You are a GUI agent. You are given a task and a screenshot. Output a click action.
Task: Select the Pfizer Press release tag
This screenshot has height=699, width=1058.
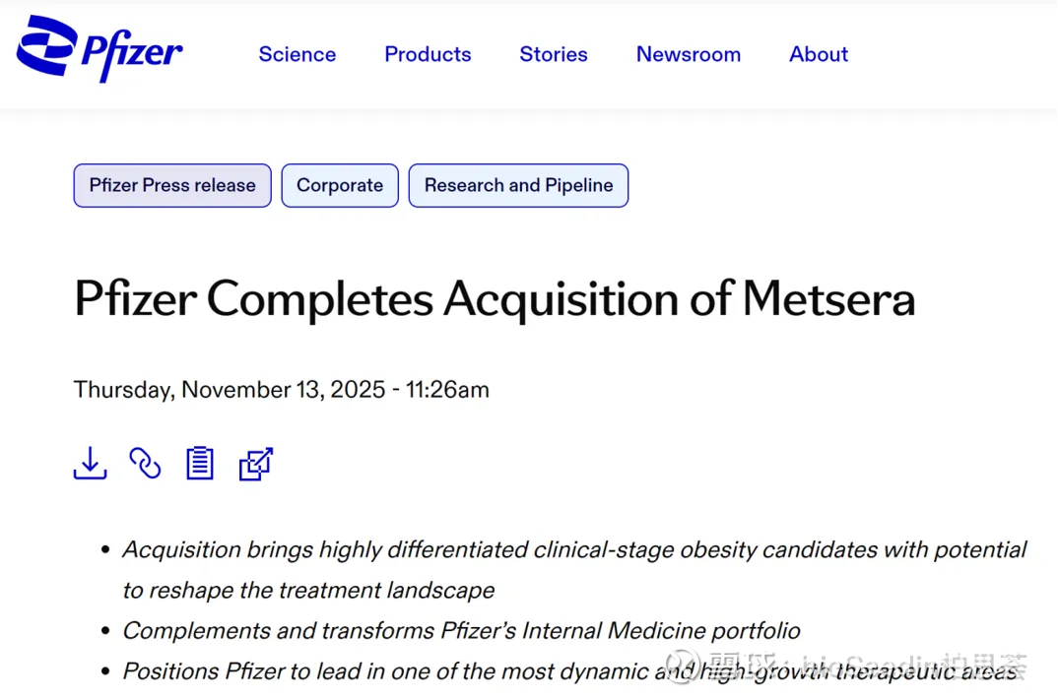click(172, 185)
